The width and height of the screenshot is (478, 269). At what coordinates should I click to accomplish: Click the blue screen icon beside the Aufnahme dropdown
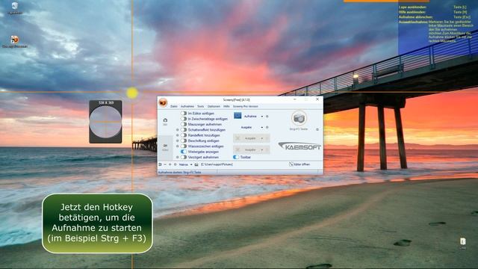(238, 116)
